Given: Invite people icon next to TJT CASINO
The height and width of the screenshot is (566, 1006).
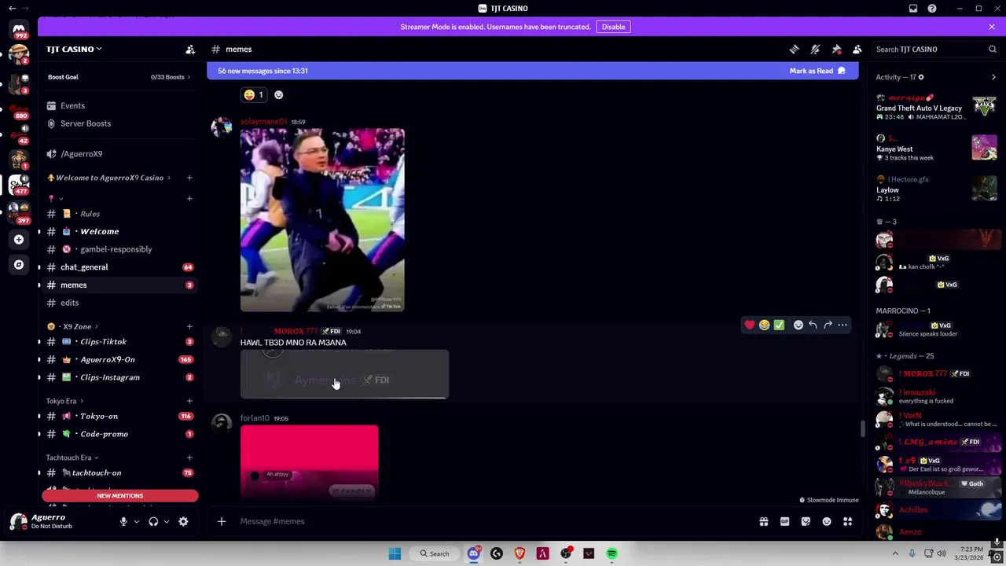Looking at the screenshot, I should click(190, 49).
